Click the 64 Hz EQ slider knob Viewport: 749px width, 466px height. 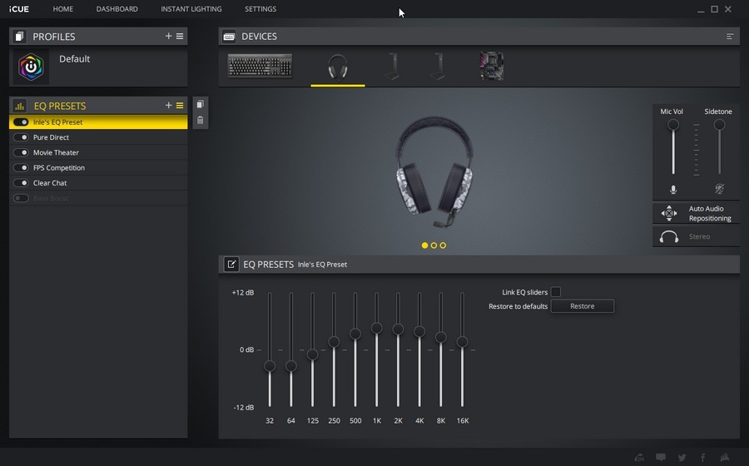(291, 366)
